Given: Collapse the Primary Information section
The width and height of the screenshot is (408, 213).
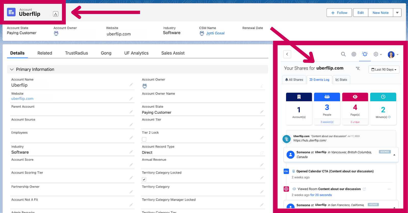Looking at the screenshot, I should (x=12, y=69).
